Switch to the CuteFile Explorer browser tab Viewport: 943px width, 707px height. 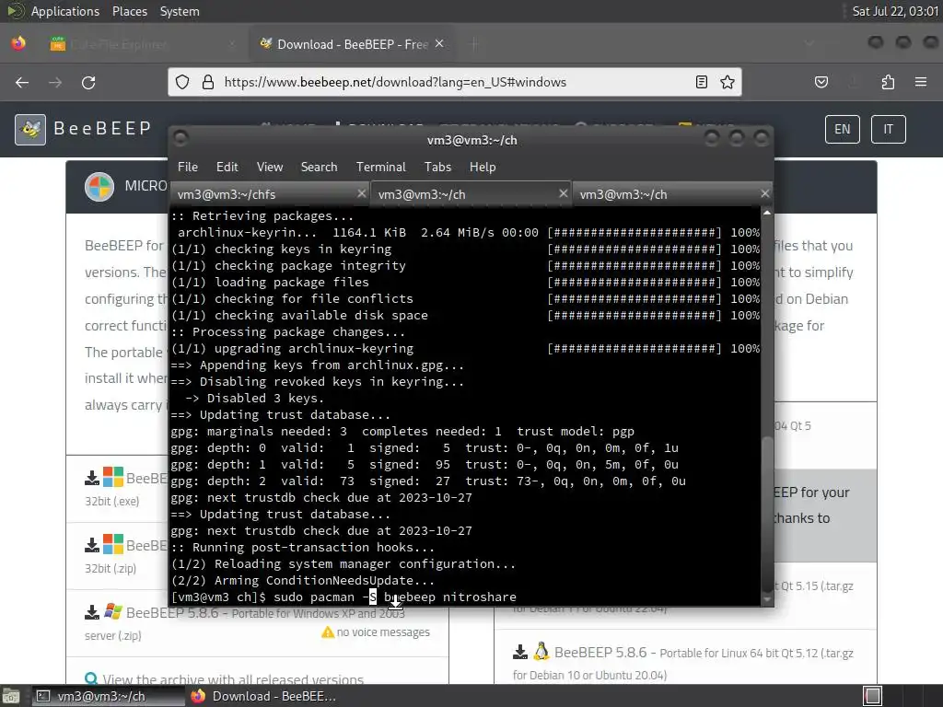(x=141, y=44)
